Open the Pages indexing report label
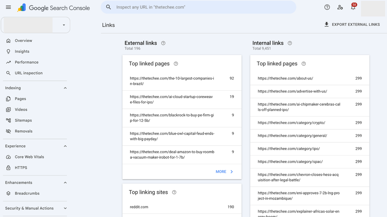Viewport: 387px width, 217px height. pos(20,98)
